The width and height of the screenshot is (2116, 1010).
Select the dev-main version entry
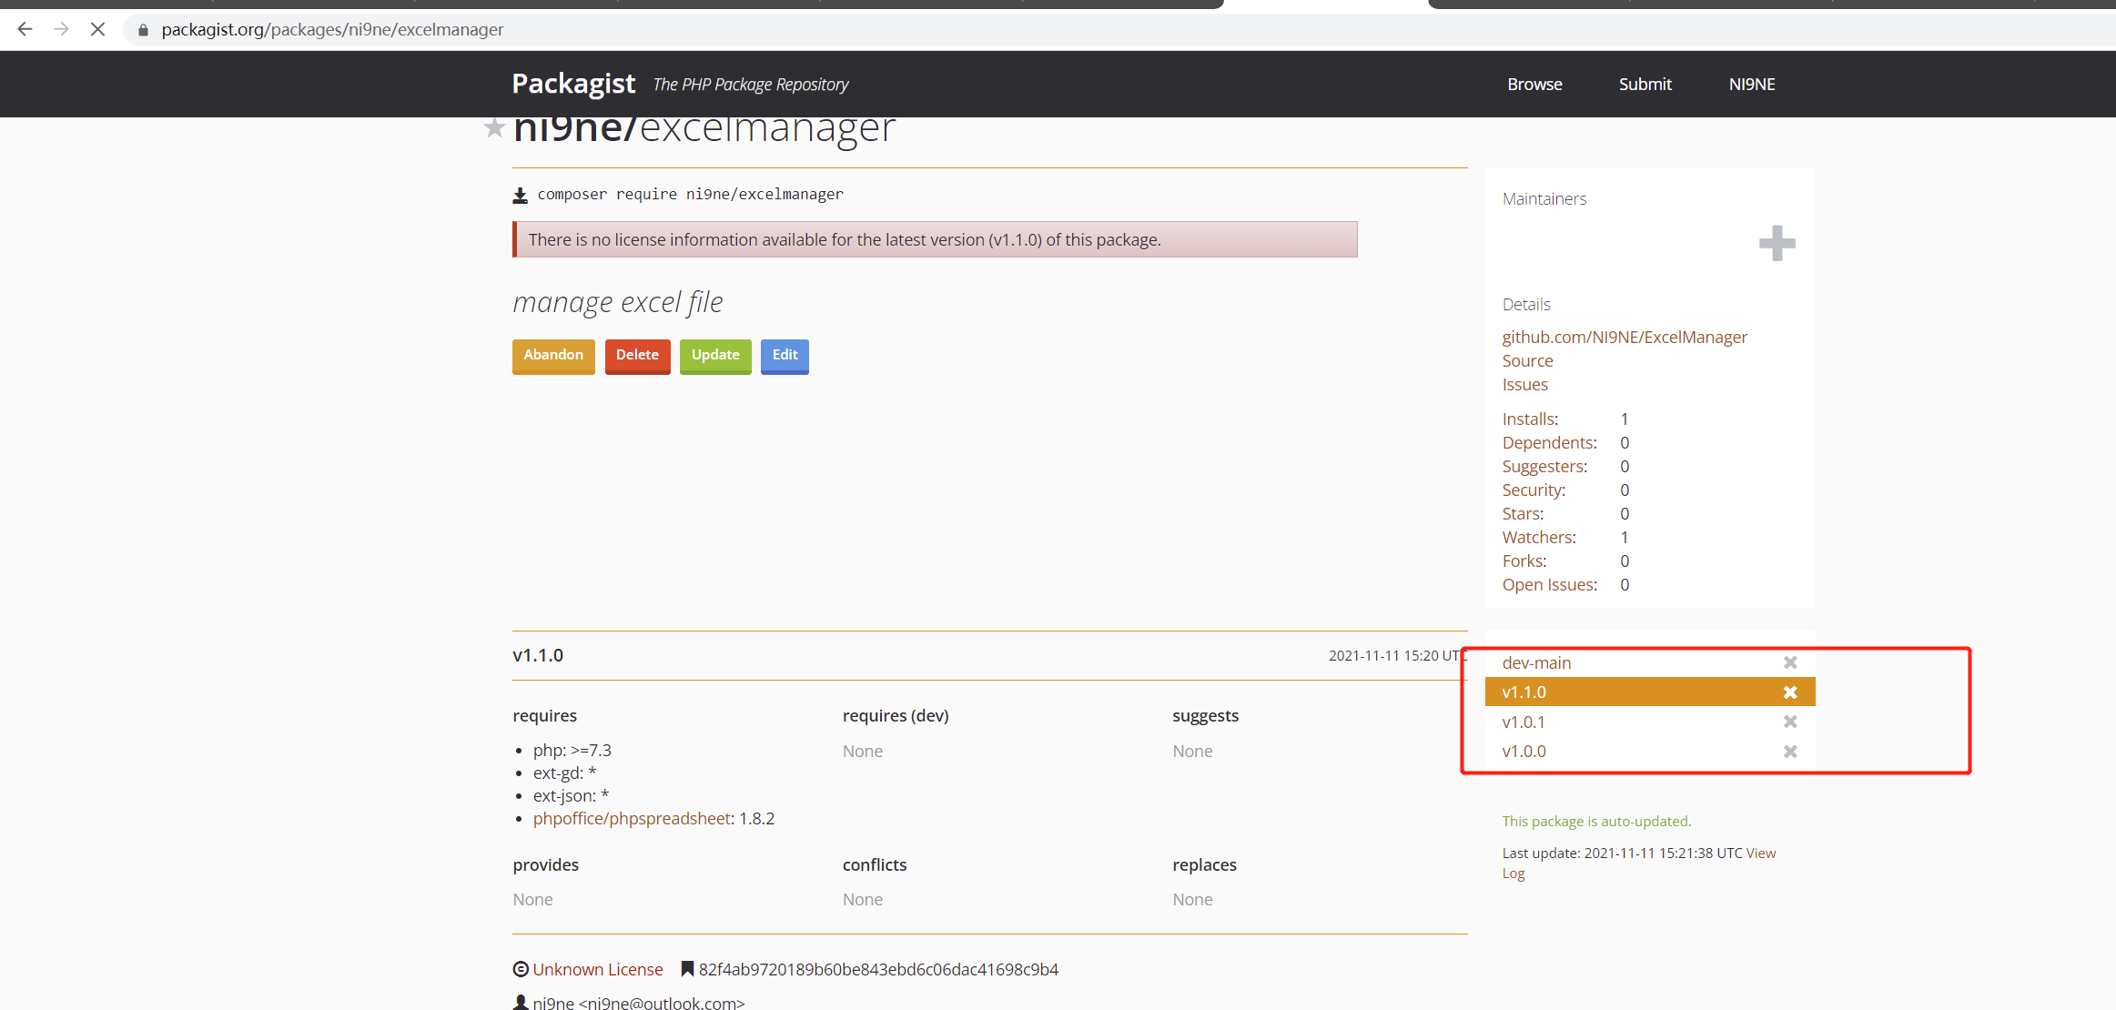click(1536, 662)
